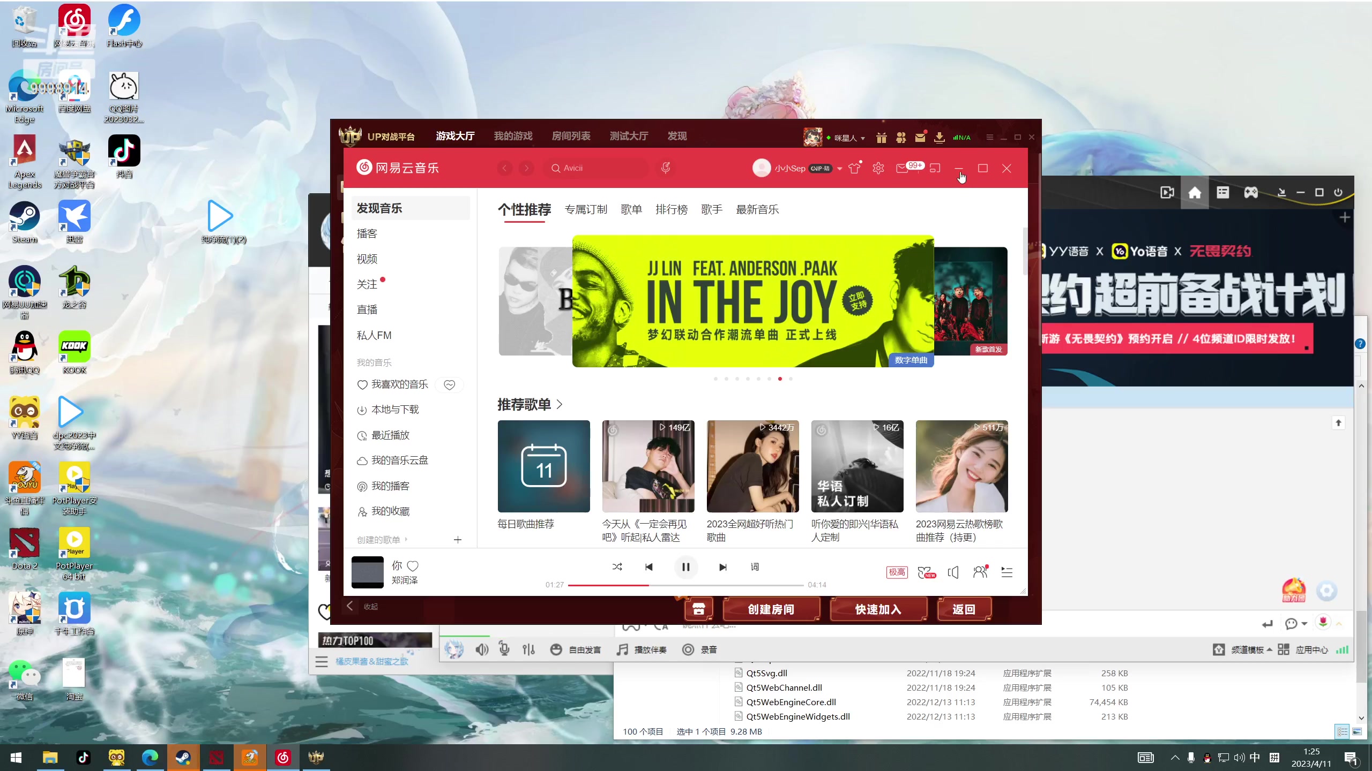Viewport: 1372px width, 771px height.
Task: Click the song progress bar
Action: tap(685, 585)
